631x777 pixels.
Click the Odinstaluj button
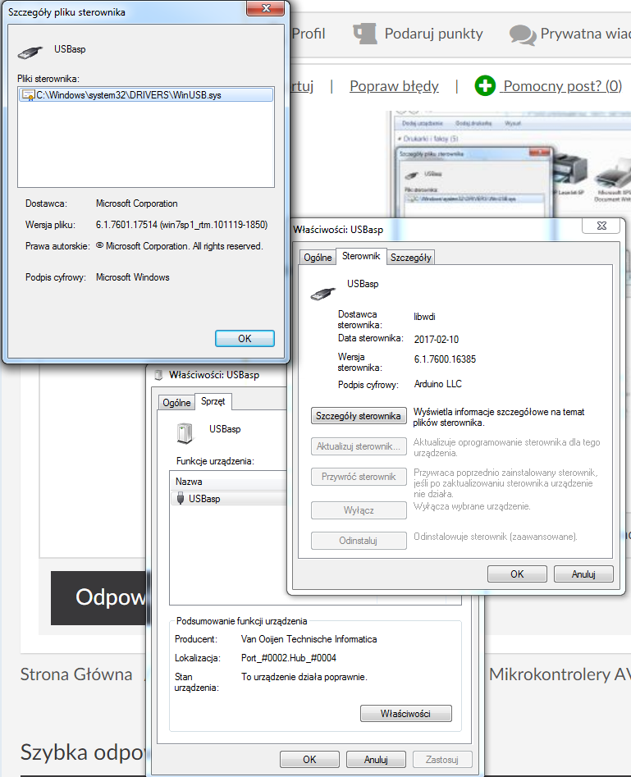[359, 541]
